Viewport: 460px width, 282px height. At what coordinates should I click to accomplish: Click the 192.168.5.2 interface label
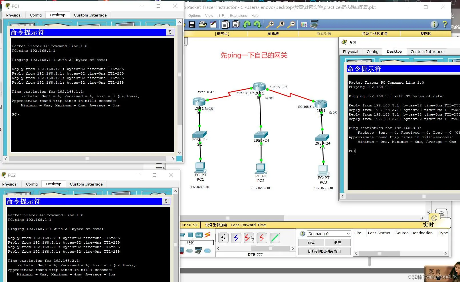coord(279,87)
